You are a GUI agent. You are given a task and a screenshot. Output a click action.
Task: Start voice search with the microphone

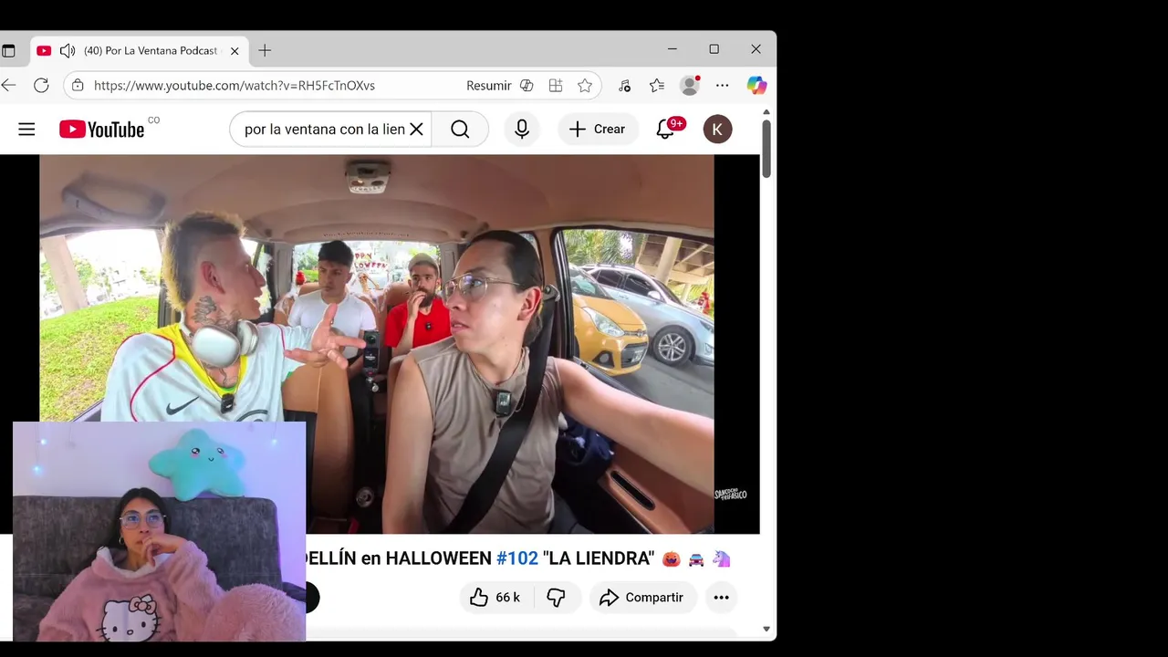click(x=522, y=130)
